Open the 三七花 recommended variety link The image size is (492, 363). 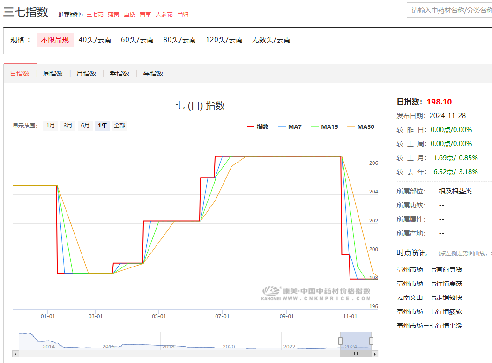point(95,15)
